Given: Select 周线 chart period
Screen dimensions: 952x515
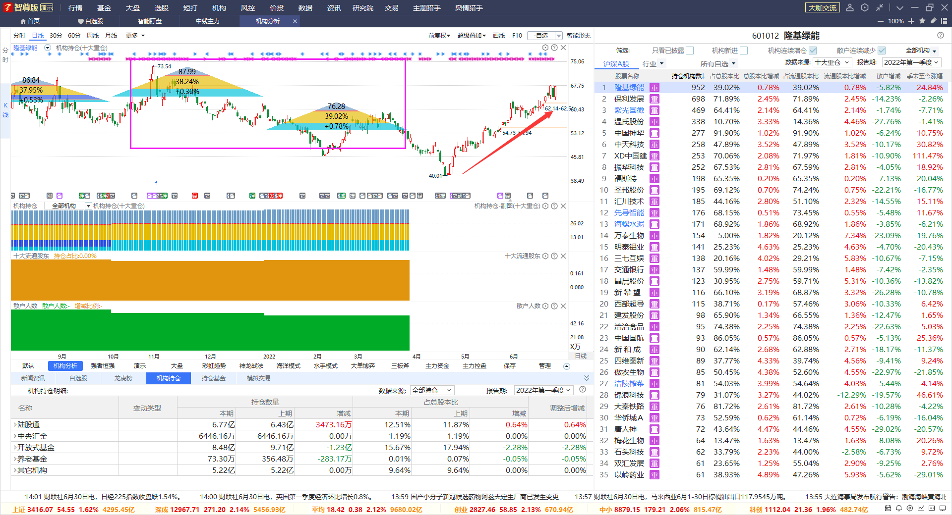Looking at the screenshot, I should pos(93,36).
